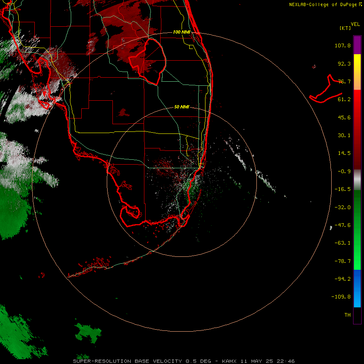This screenshot has width=364, height=364.
Task: Click the gray near-zero color bar segment
Action: [x=357, y=180]
